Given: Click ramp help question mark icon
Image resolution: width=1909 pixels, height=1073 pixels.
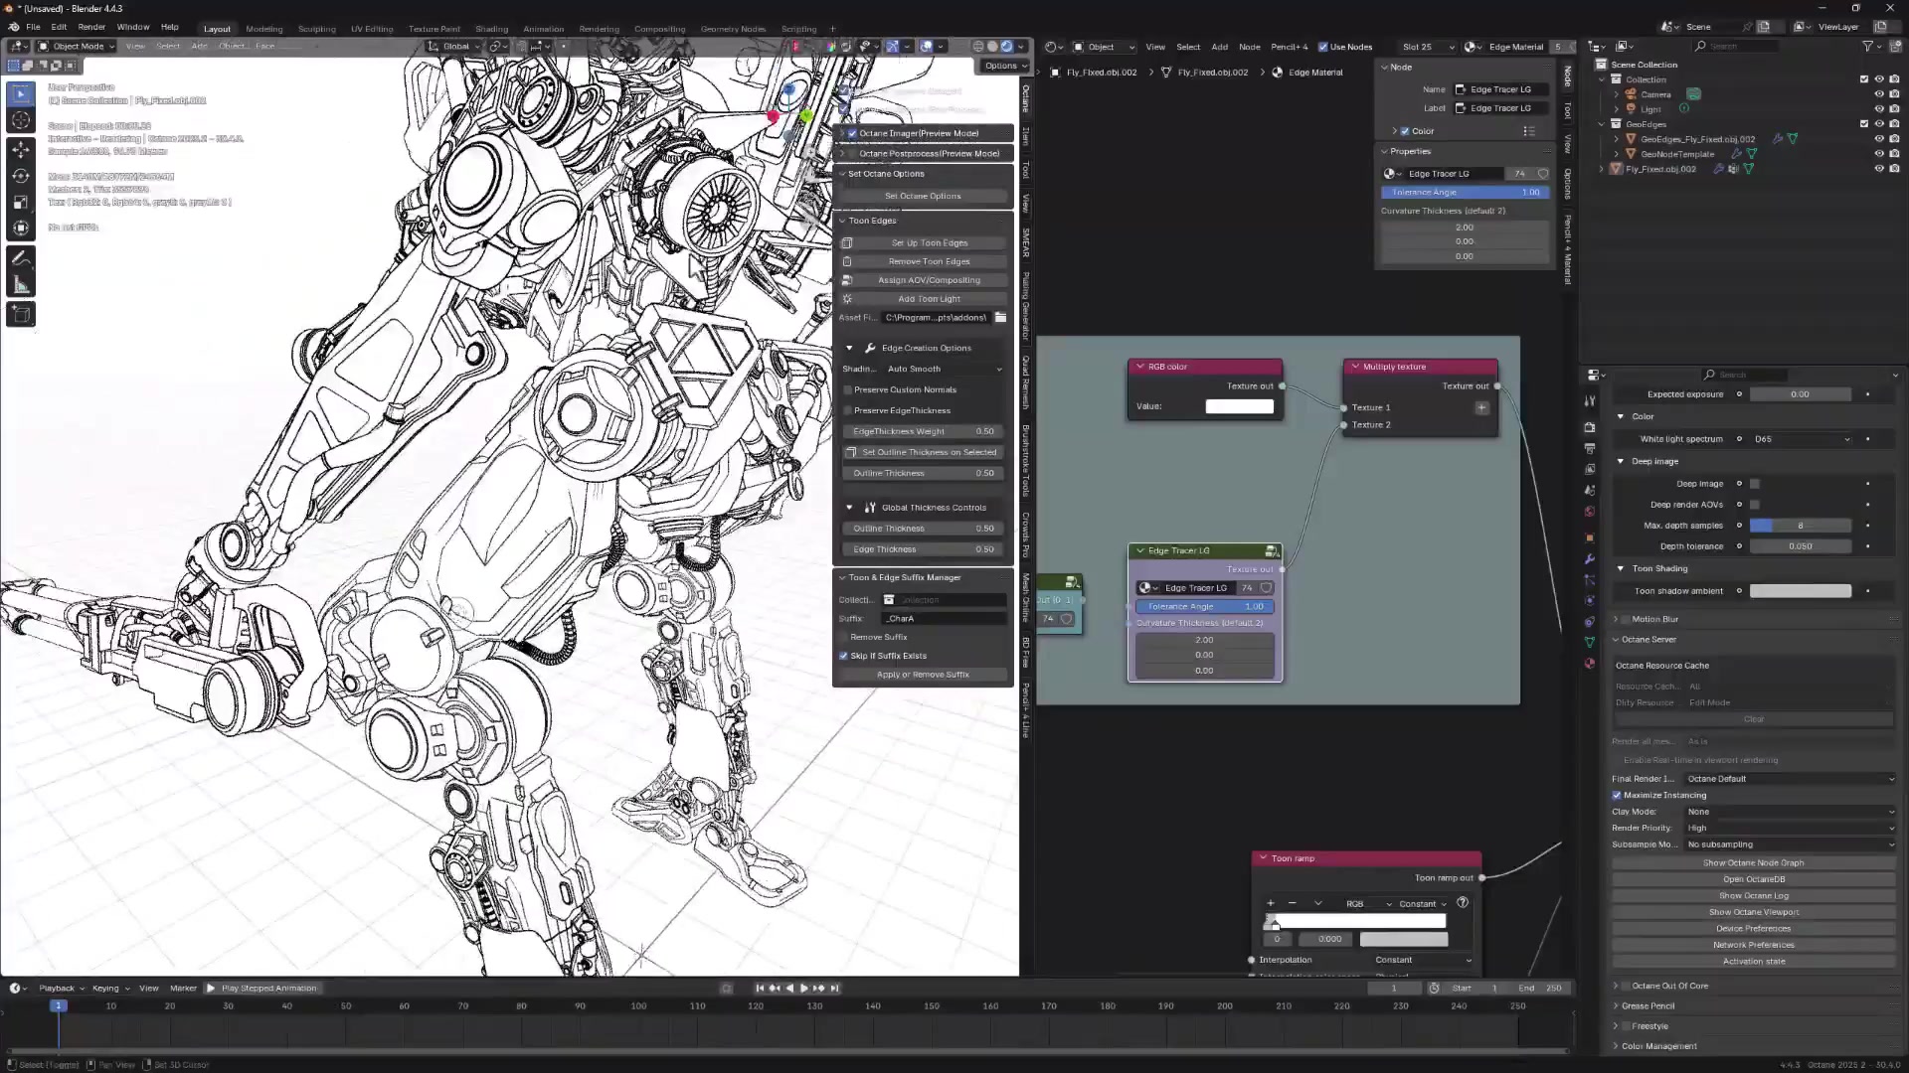Looking at the screenshot, I should tap(1463, 903).
